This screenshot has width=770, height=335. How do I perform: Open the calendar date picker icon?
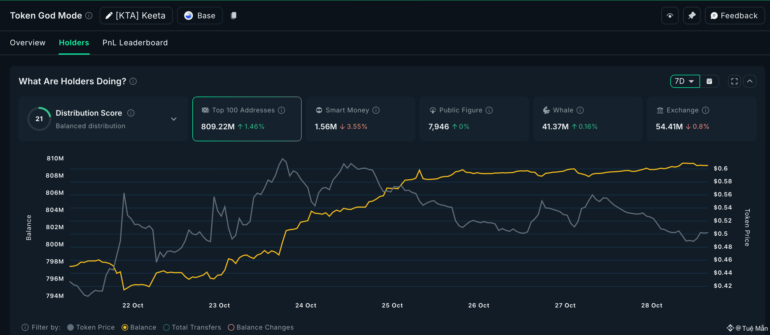coord(709,81)
